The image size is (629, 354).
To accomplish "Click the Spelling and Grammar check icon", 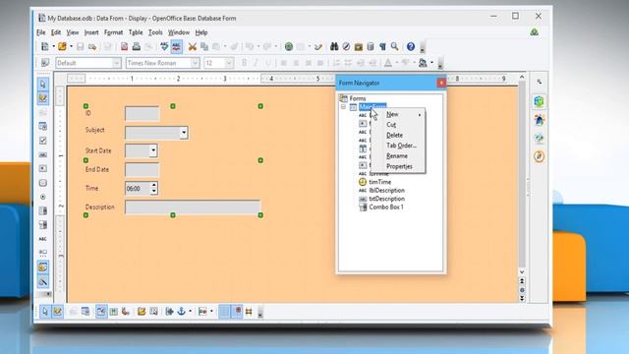I will coord(164,46).
